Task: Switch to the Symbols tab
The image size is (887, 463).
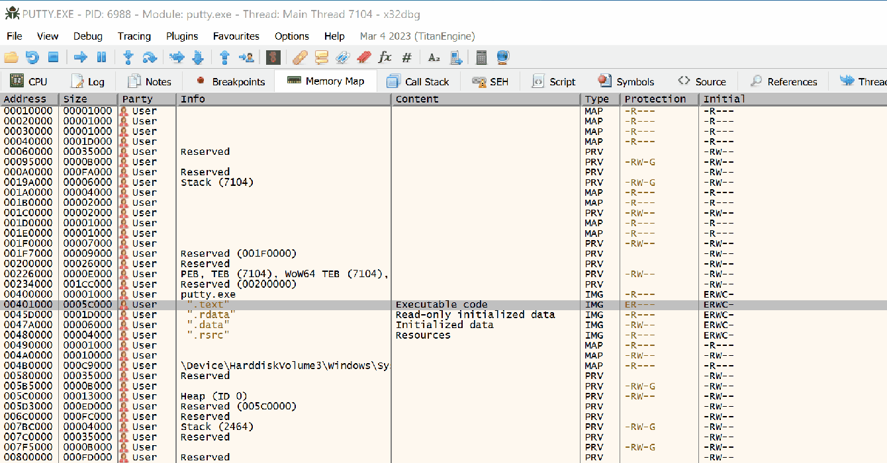Action: (x=626, y=81)
